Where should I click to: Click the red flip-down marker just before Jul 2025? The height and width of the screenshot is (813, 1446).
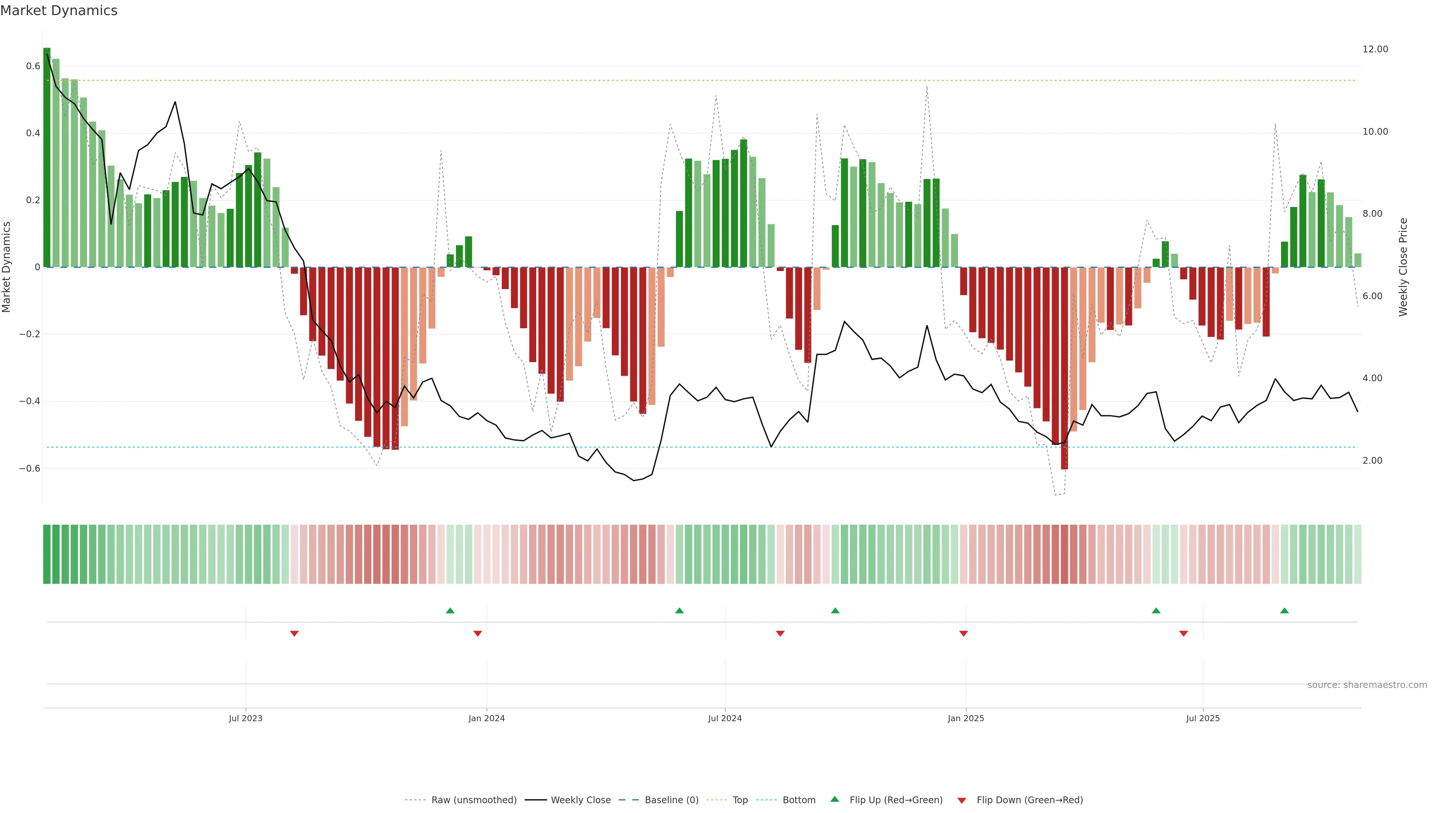point(1183,633)
